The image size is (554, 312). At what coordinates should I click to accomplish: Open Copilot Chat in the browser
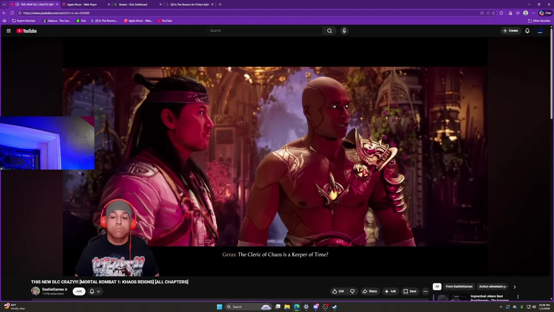545,13
